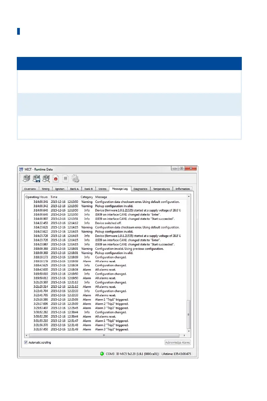The height and width of the screenshot is (401, 267).
Task: Select the 3:14:00.541 checksum error warning row
Action: coord(106,202)
